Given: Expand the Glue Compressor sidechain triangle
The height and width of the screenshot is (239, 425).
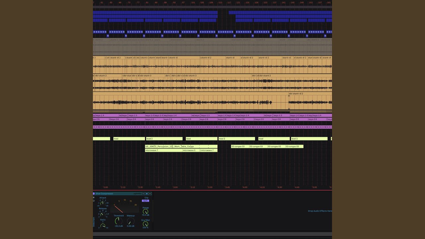Looking at the screenshot, I should (94, 198).
